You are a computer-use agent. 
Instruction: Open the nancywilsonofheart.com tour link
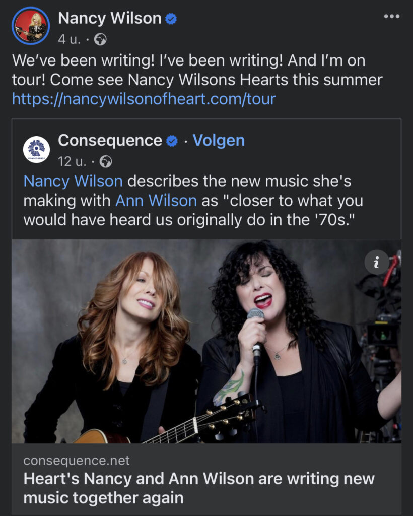click(144, 99)
